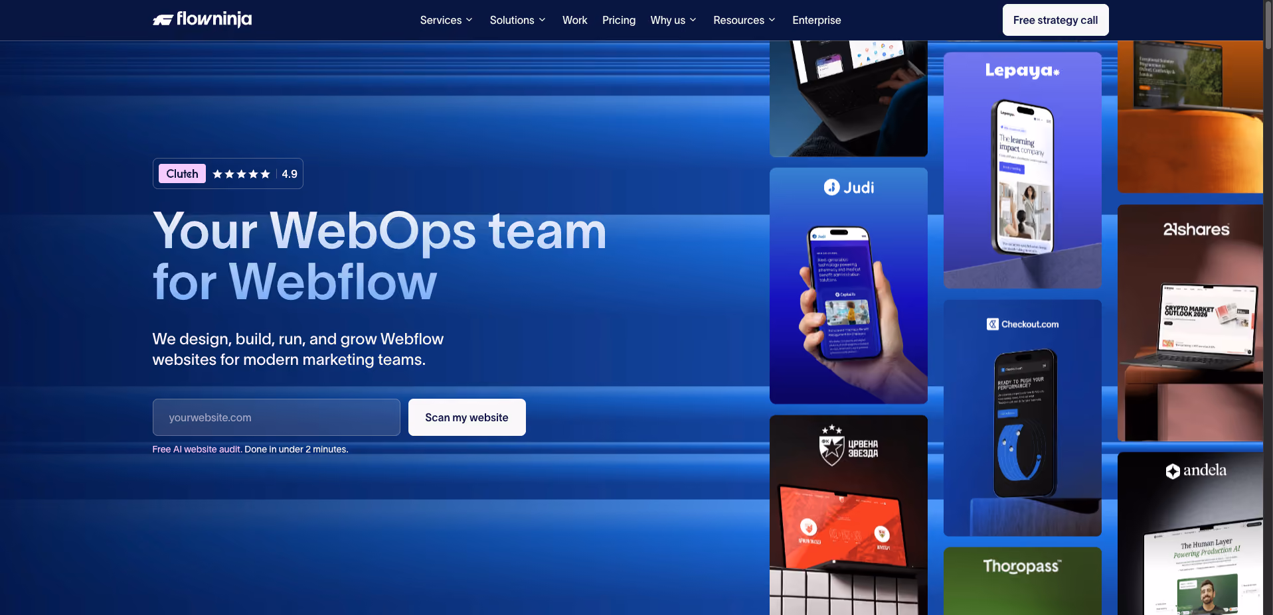The image size is (1273, 615).
Task: Go to the Work page
Action: click(574, 20)
